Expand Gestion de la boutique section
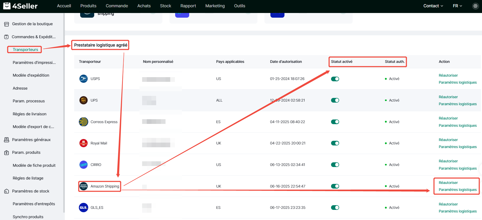Screen dimensions: 482x220 [x=32, y=24]
